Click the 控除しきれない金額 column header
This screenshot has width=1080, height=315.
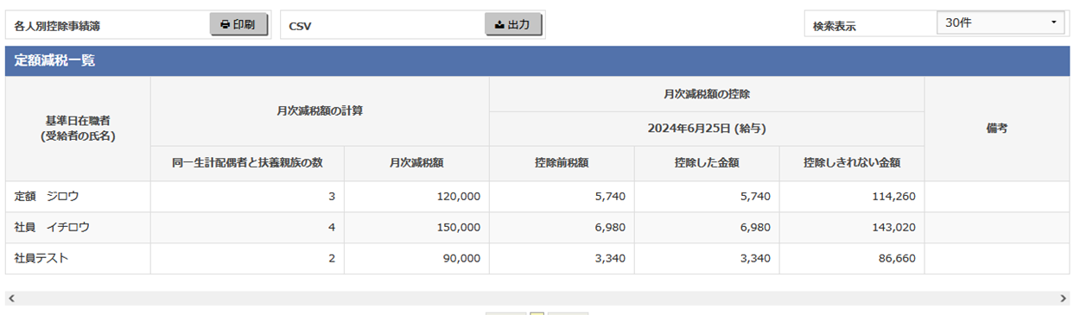coord(852,163)
